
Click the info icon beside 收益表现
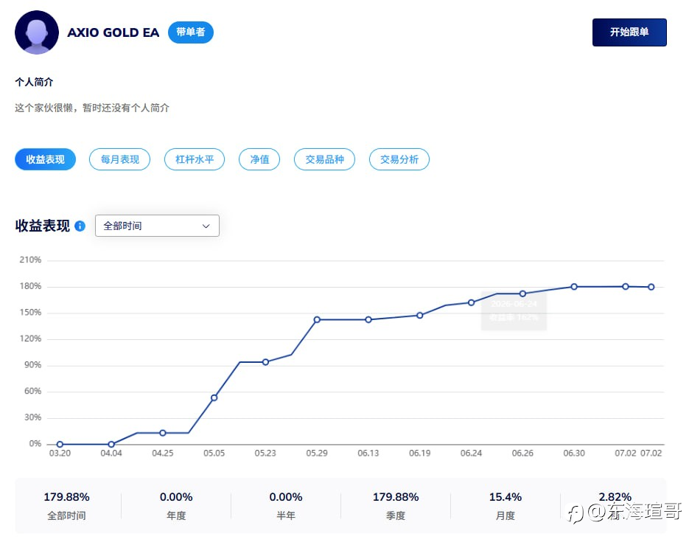(x=80, y=226)
